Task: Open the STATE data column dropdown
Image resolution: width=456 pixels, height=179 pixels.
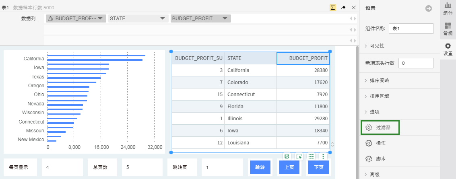Action: (163, 19)
